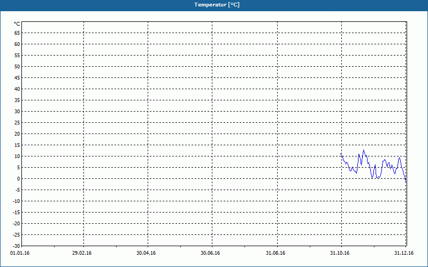Click the highest peak of blue temperature curve
428x267 pixels.
click(364, 150)
